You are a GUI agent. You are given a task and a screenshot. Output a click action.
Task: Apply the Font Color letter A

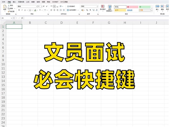[40, 10]
